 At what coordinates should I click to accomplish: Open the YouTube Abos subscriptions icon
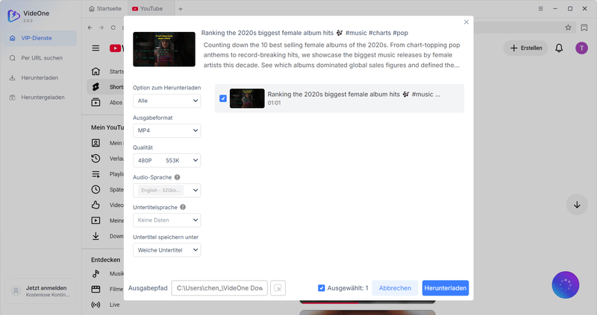[x=96, y=102]
